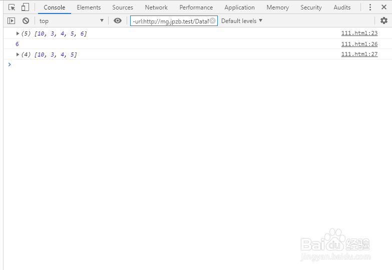Open the Audits tab

point(342,7)
